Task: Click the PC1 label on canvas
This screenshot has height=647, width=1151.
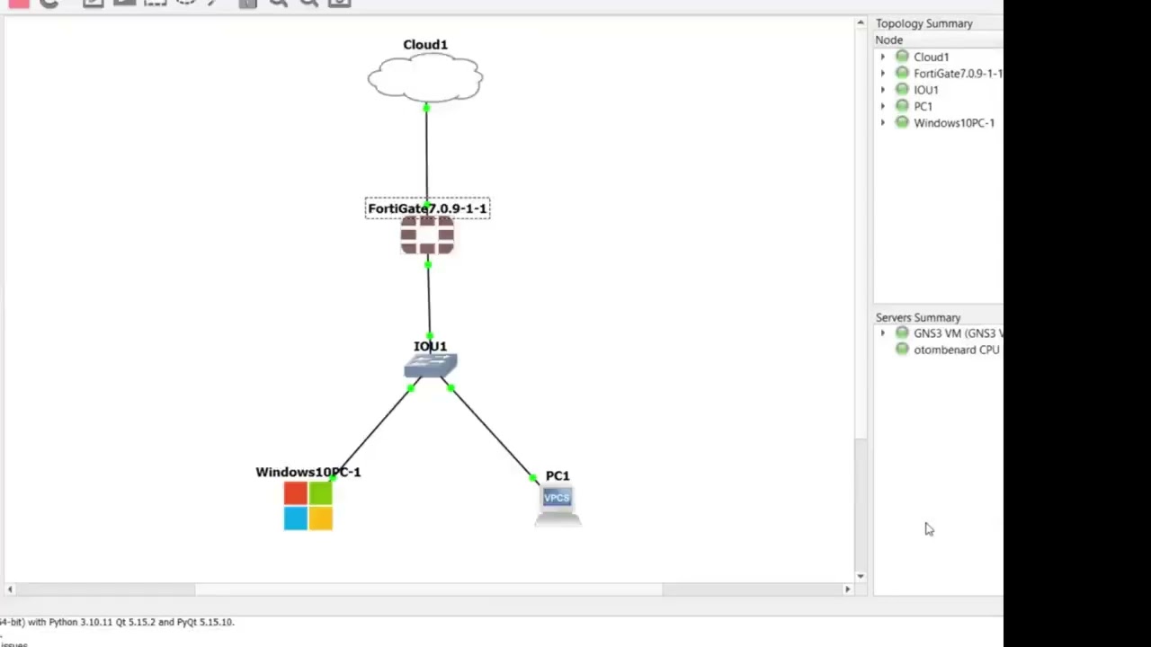Action: tap(558, 475)
